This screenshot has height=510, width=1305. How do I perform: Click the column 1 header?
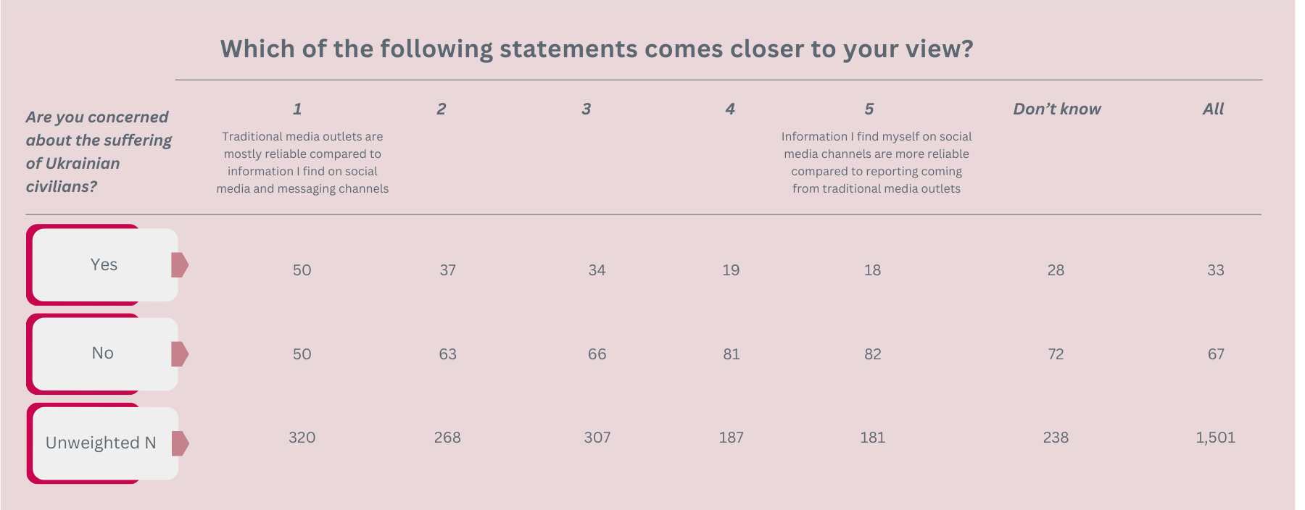point(297,109)
